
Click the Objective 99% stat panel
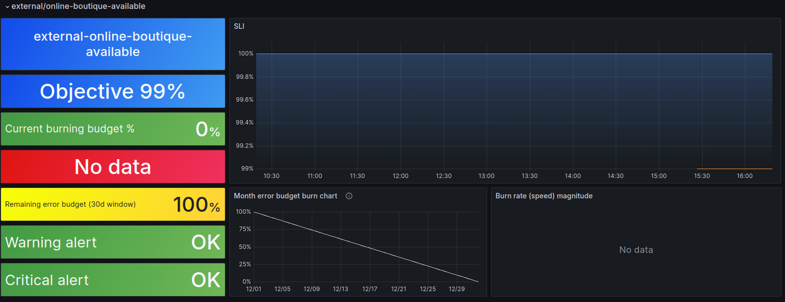coord(113,91)
